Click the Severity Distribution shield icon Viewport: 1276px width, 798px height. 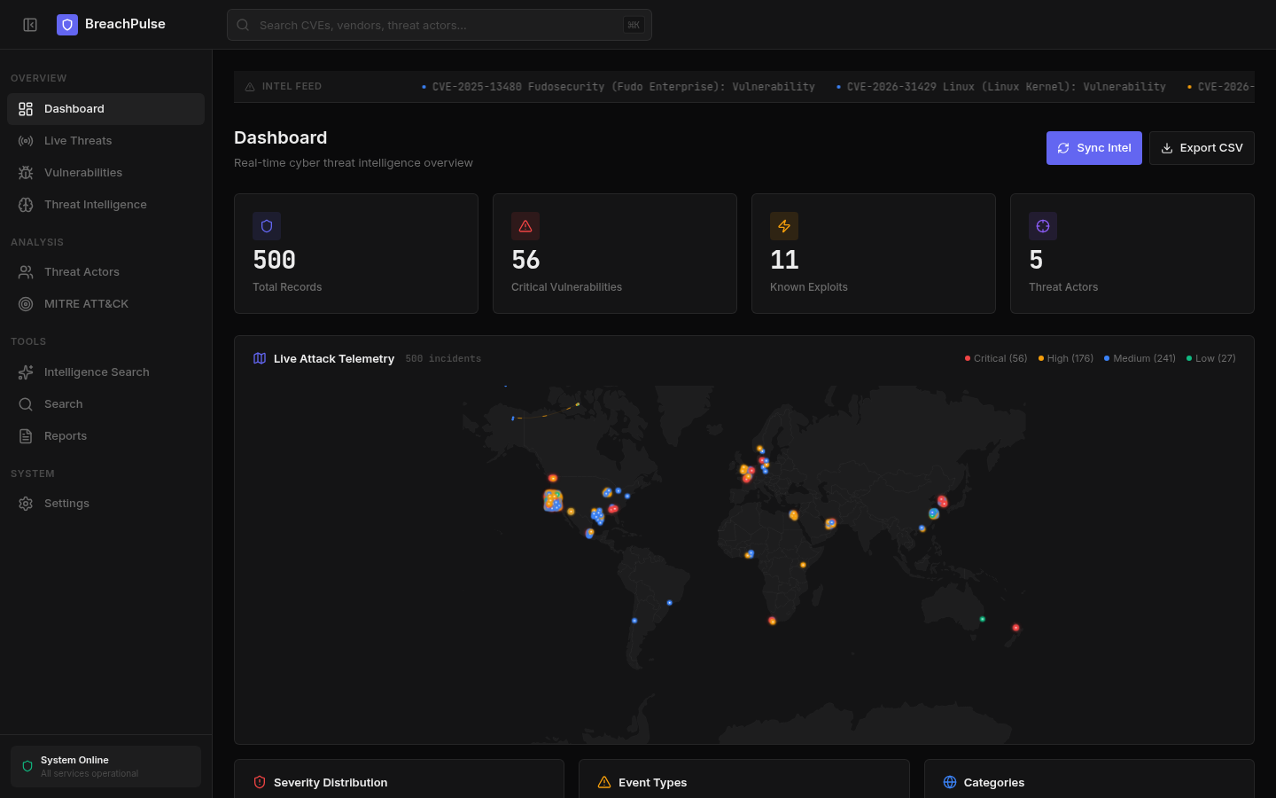coord(260,782)
